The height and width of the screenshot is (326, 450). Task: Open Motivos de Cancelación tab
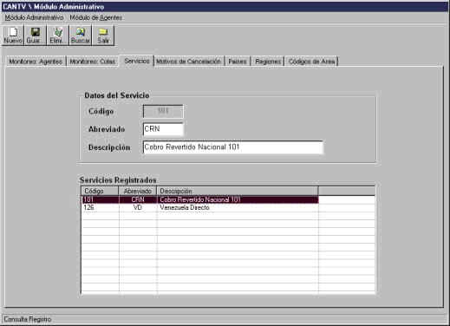coord(189,62)
